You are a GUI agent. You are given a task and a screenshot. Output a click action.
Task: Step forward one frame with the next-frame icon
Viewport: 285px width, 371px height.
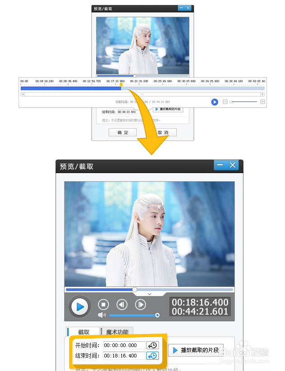pyautogui.click(x=140, y=305)
